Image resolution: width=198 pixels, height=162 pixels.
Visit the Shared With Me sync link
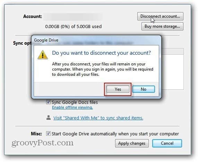(98, 118)
